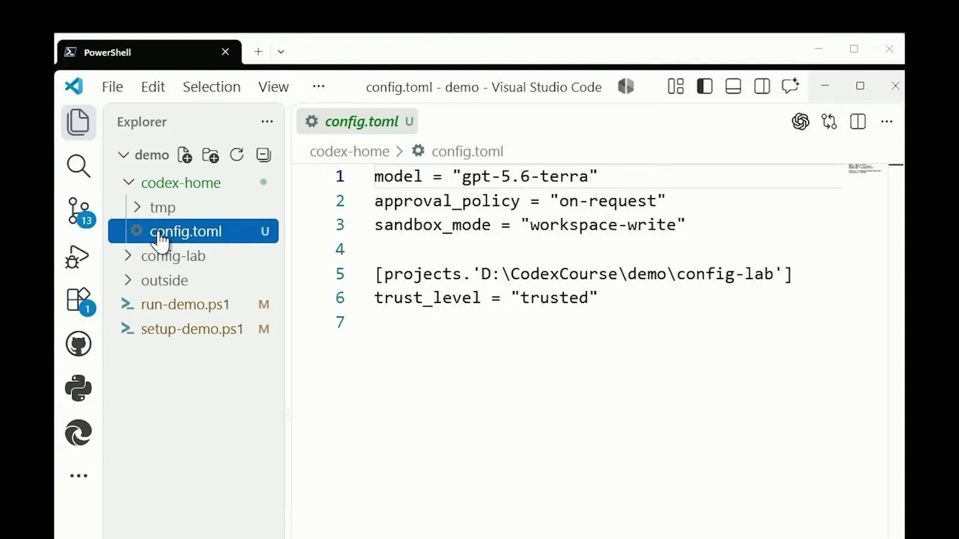Open the Python view in activity bar

(x=79, y=388)
